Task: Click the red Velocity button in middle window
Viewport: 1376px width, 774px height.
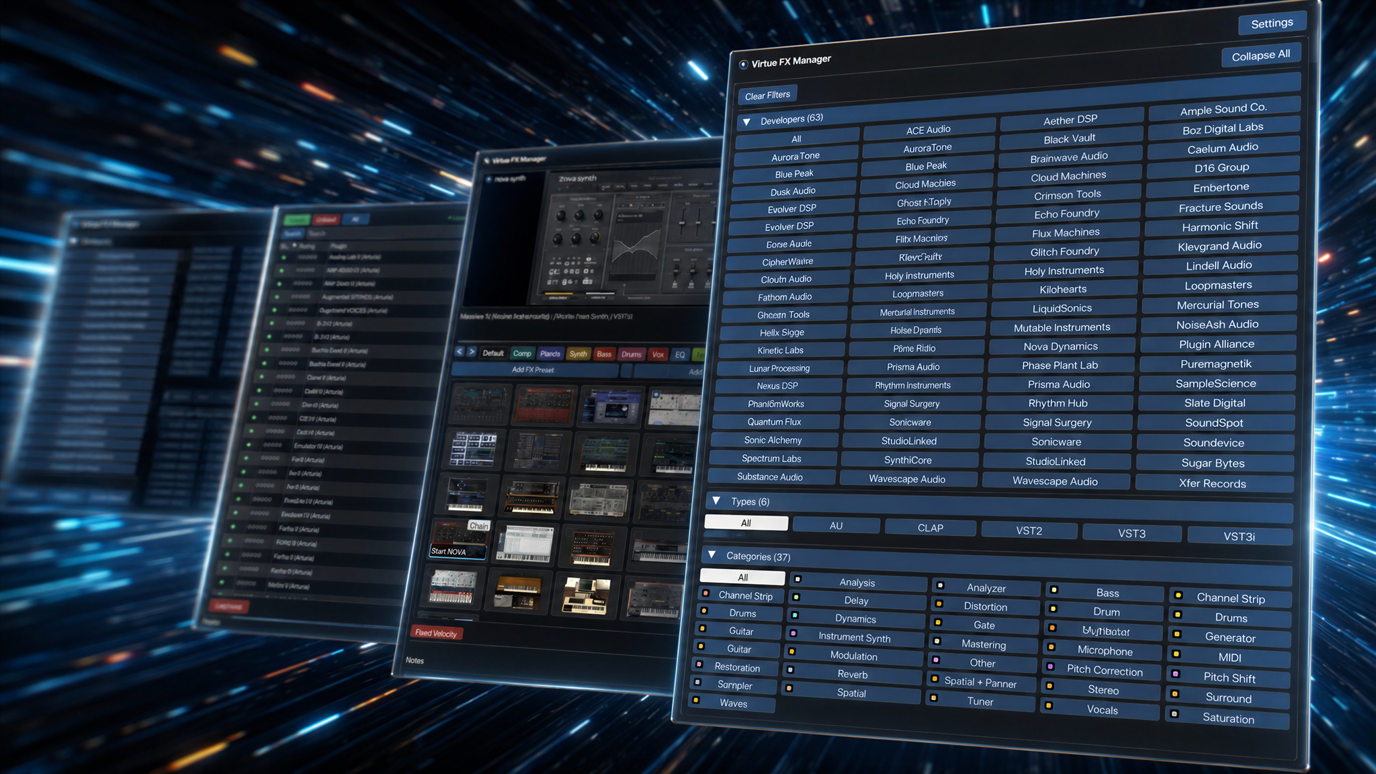Action: (x=436, y=633)
